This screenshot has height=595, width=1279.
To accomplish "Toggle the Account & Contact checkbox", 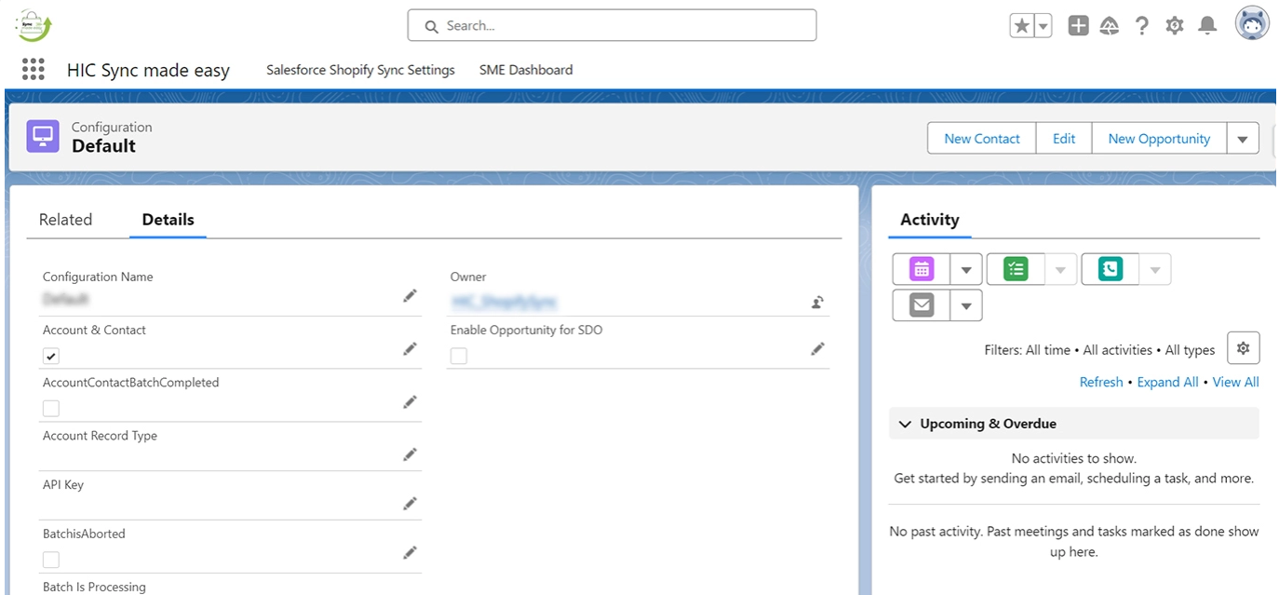I will pos(51,356).
